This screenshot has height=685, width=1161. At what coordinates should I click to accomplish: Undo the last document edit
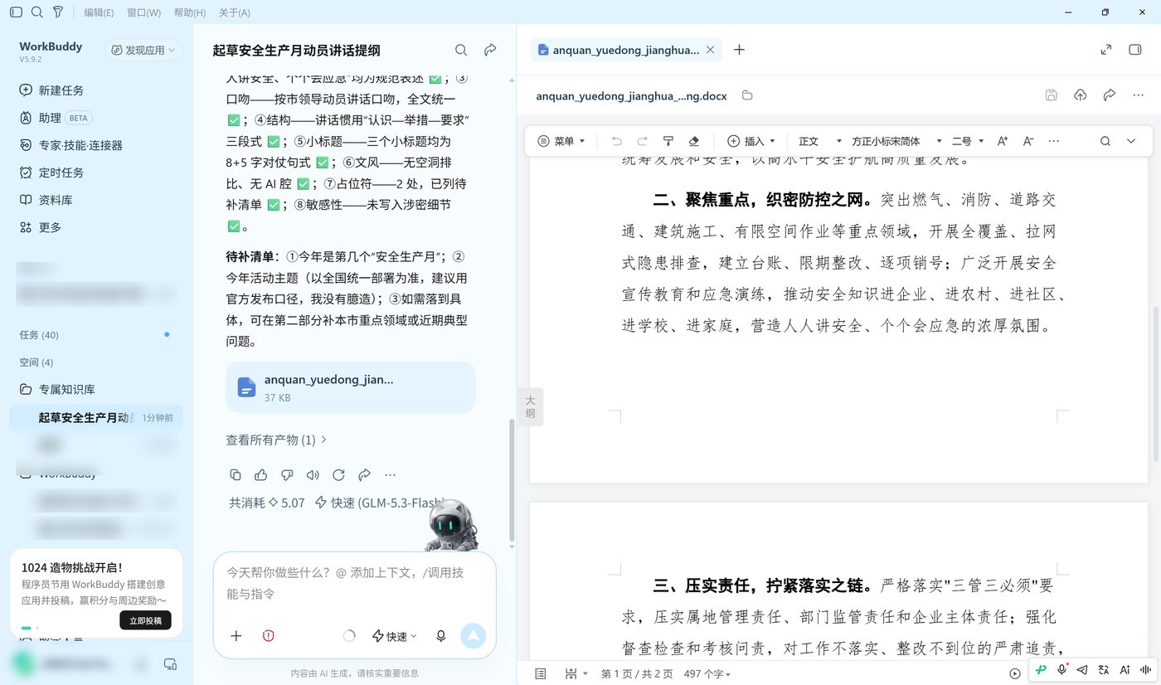616,141
